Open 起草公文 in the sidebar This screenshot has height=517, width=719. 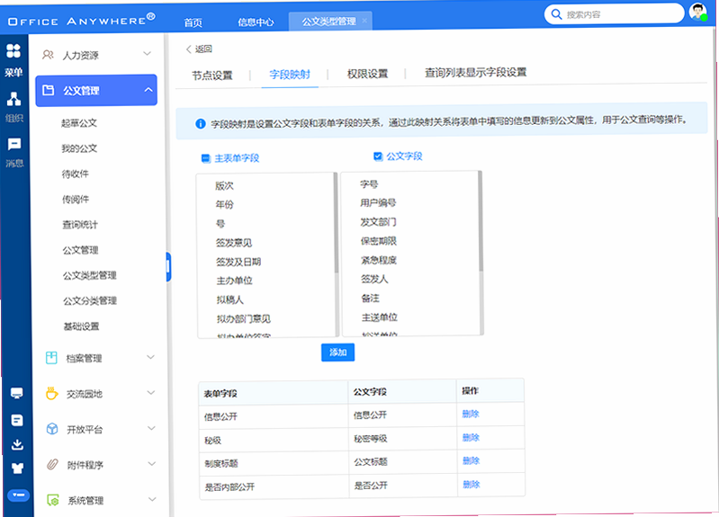[79, 123]
